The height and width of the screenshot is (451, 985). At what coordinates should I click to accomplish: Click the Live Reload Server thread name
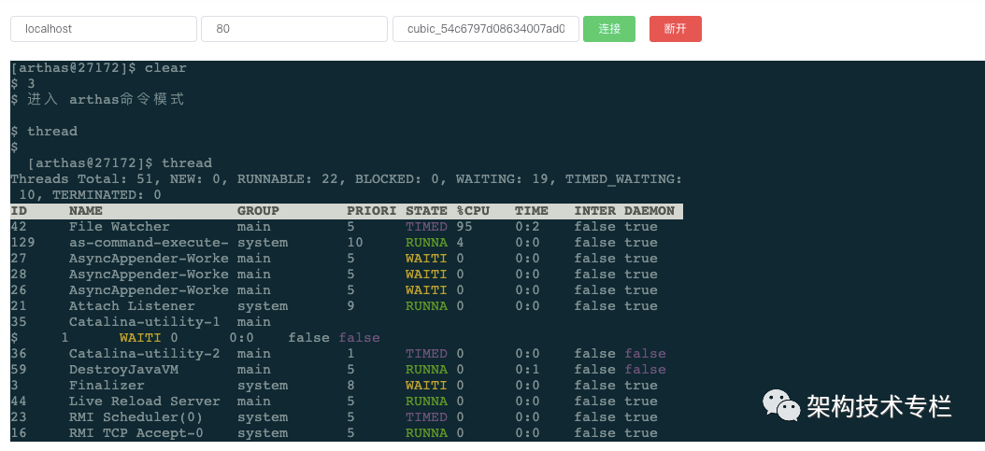(x=145, y=402)
